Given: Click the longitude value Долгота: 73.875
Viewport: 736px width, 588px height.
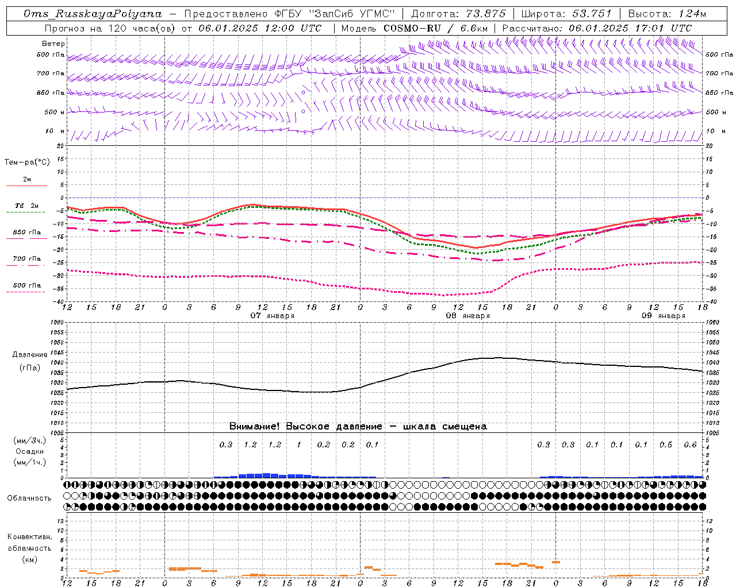Looking at the screenshot, I should (x=458, y=14).
